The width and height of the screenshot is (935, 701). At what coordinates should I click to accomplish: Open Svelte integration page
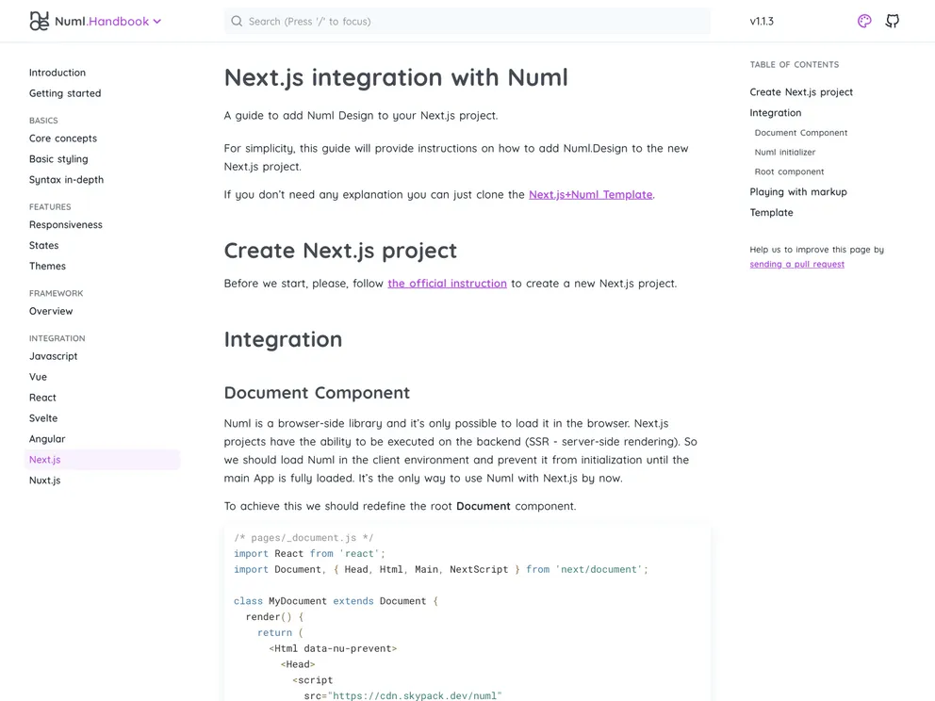pos(43,418)
